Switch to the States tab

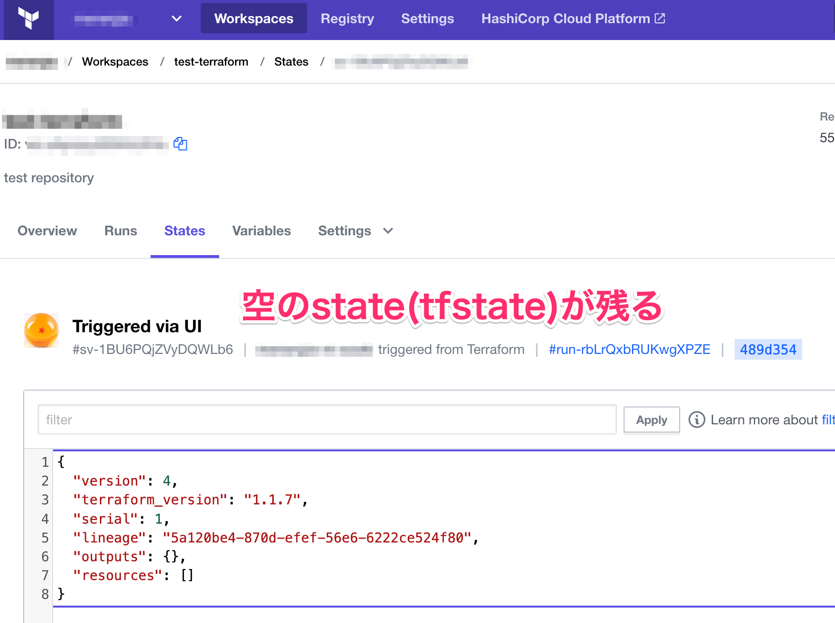pyautogui.click(x=185, y=231)
